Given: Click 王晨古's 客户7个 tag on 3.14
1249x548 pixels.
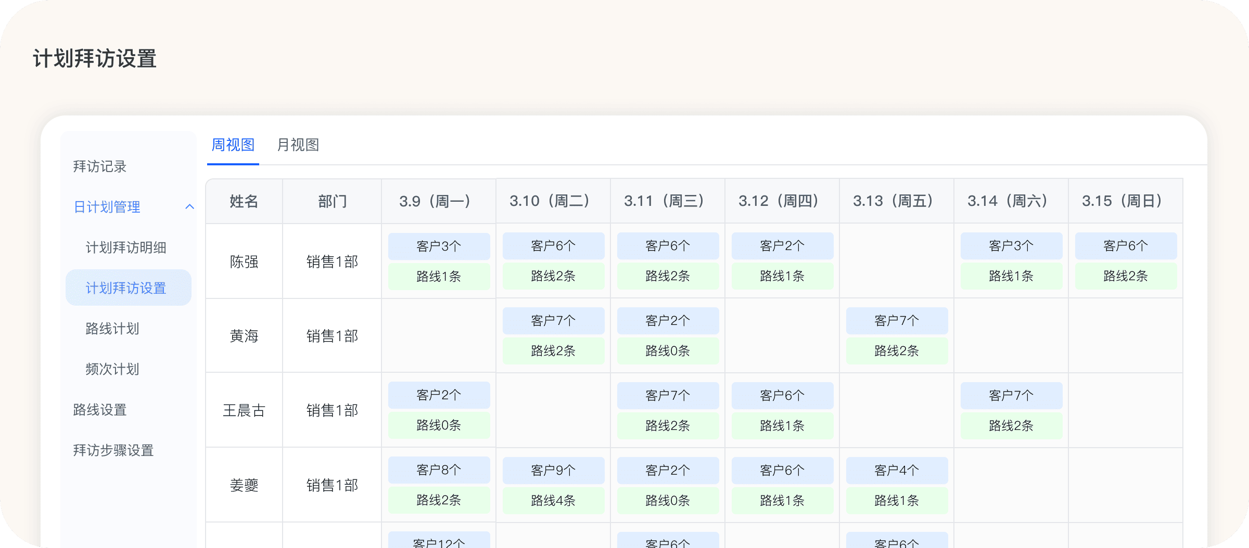Looking at the screenshot, I should tap(1011, 396).
